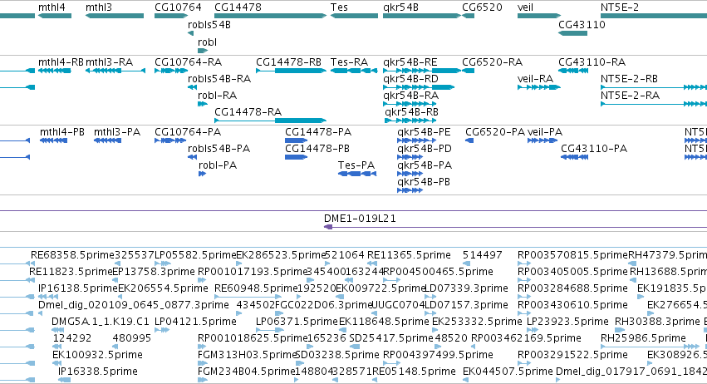
Task: Click the CG6520-PA protein label
Action: 495,132
